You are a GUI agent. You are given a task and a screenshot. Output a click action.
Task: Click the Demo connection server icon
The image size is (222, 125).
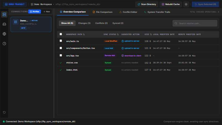(x=16, y=22)
